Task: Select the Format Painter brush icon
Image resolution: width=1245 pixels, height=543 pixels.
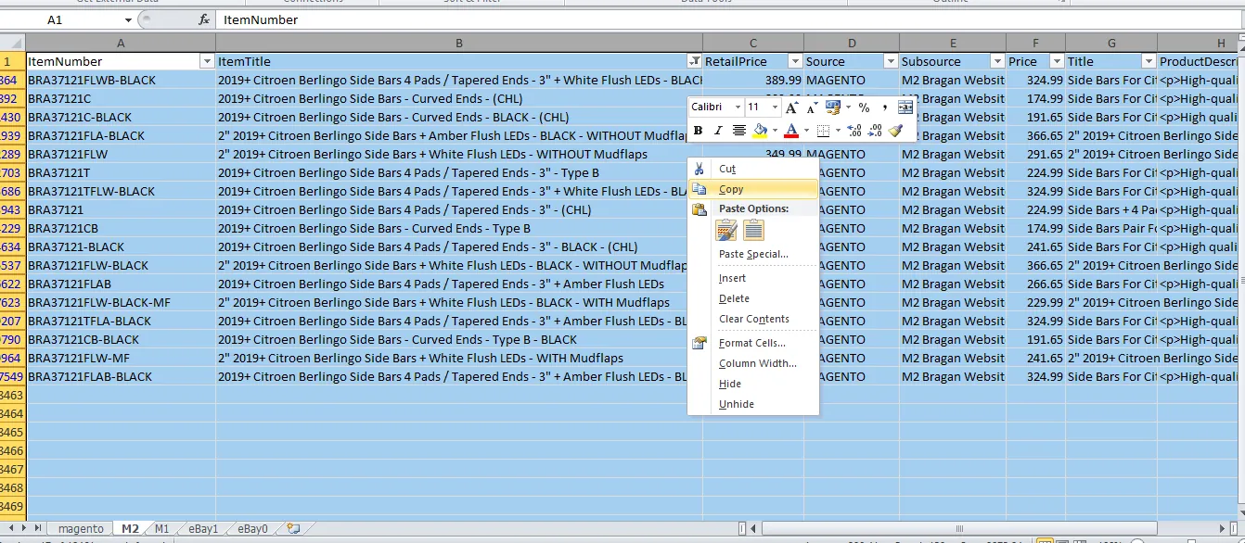Action: 895,132
